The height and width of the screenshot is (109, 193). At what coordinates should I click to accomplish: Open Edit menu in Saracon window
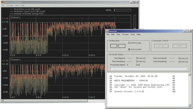(x=113, y=34)
